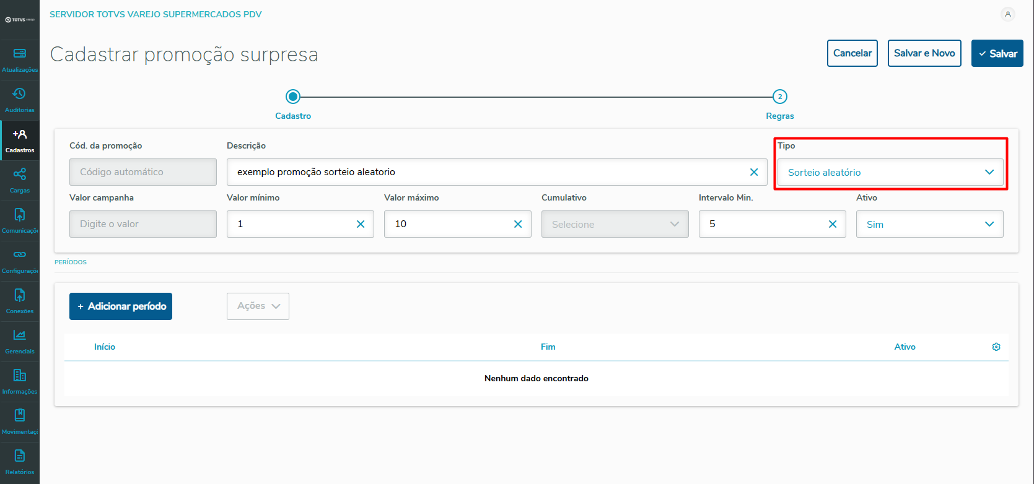The height and width of the screenshot is (484, 1034).
Task: Expand the Ações dropdown
Action: click(x=258, y=306)
